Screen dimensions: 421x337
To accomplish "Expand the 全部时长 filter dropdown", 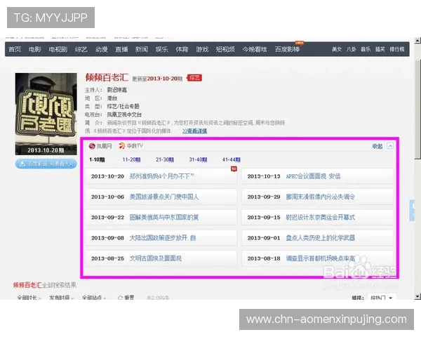I will coord(29,298).
